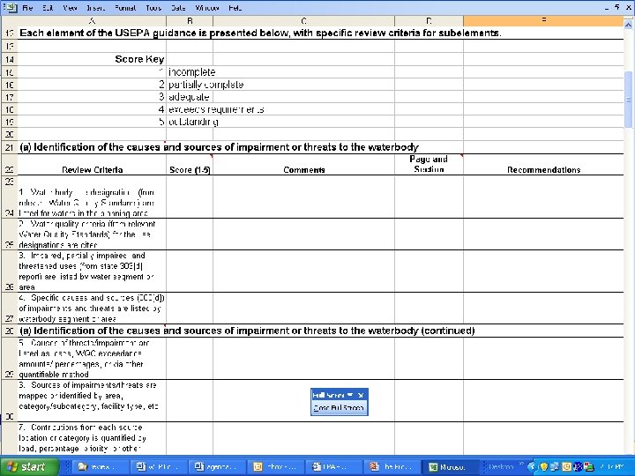Select criterion 6 sources mapped cell
Image resolution: width=635 pixels, height=476 pixels.
(92, 401)
